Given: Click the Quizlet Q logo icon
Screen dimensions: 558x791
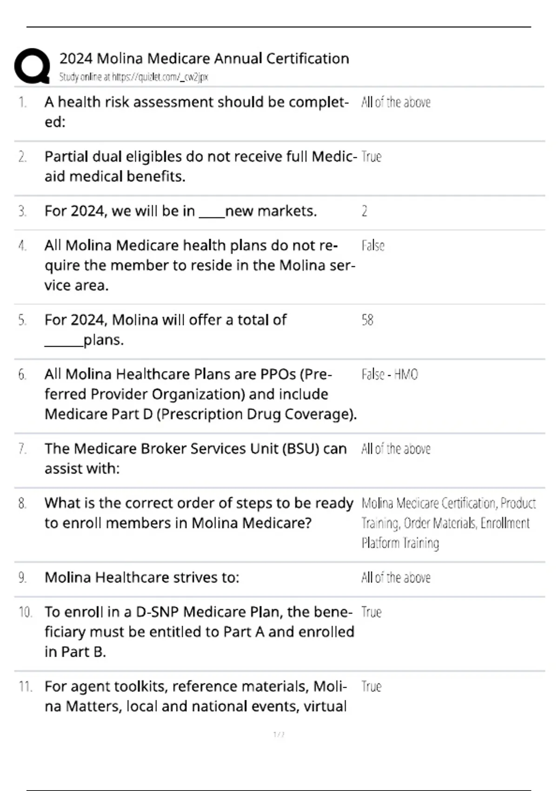Looking at the screenshot, I should click(x=32, y=66).
